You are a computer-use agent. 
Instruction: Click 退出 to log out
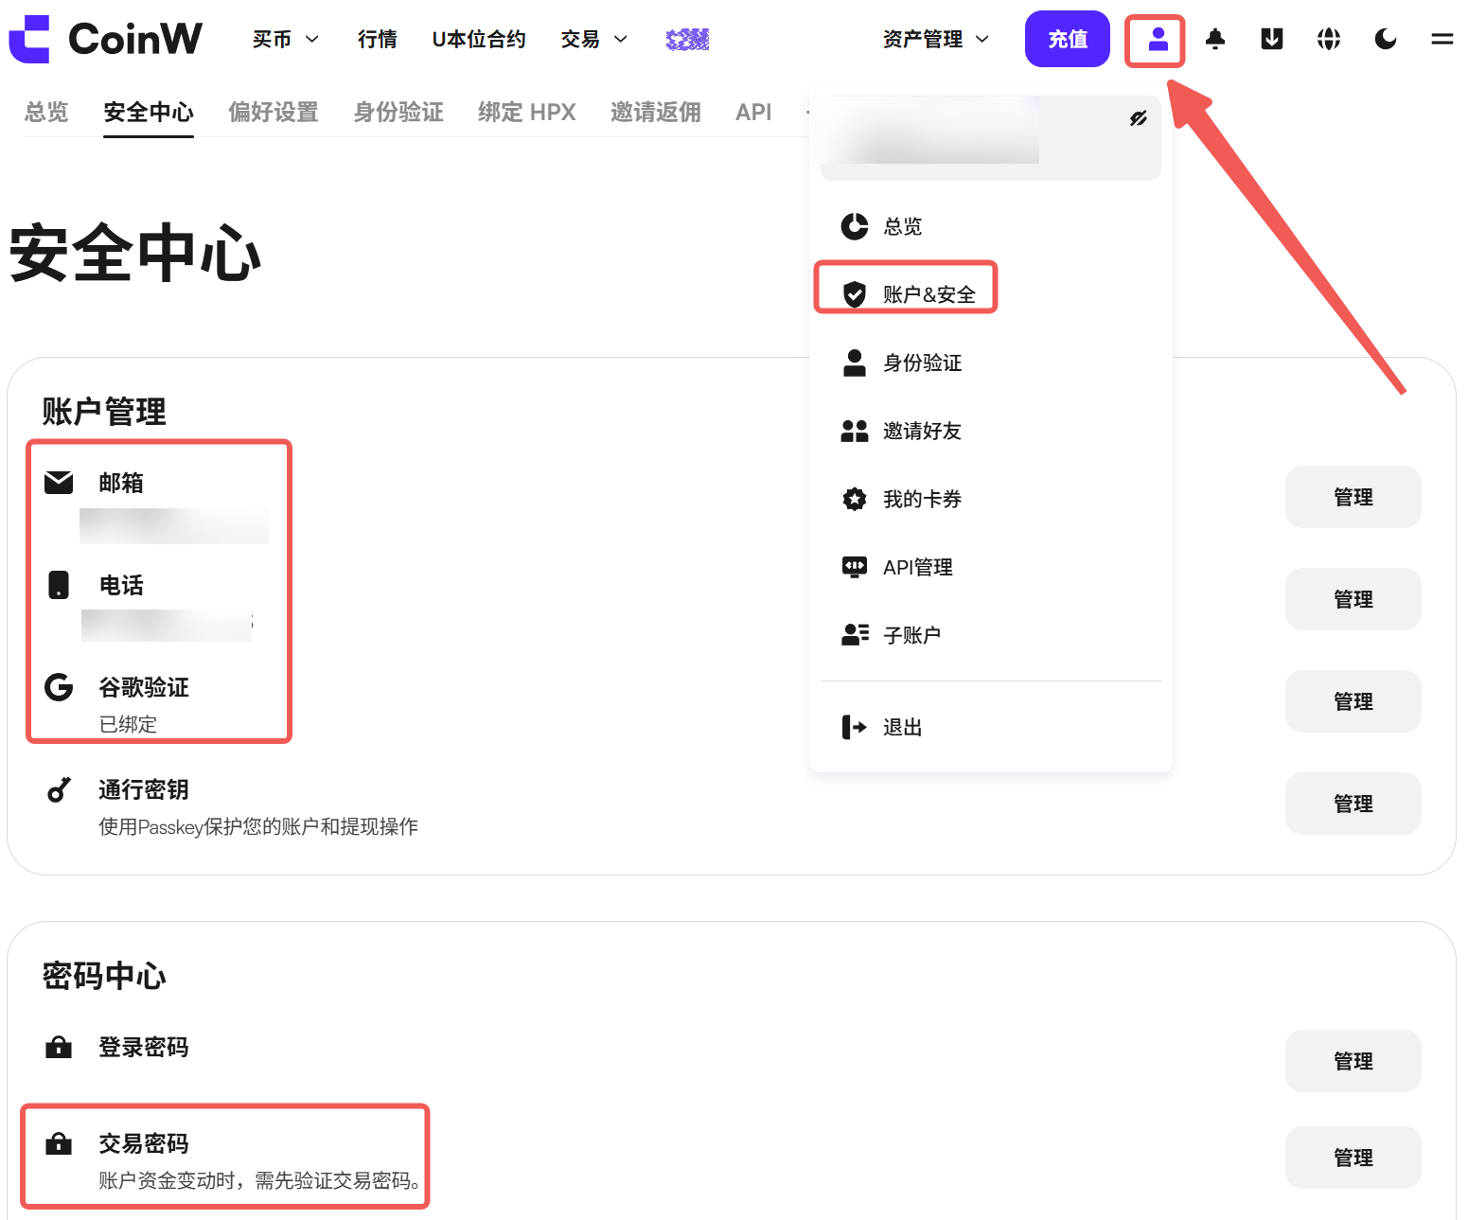pos(901,727)
